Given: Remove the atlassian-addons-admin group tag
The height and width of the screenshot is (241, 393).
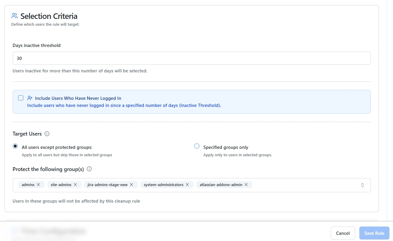Looking at the screenshot, I should coord(246,185).
